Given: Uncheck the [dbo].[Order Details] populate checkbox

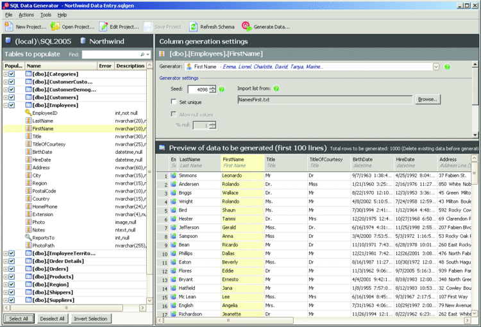Looking at the screenshot, I should point(12,261).
